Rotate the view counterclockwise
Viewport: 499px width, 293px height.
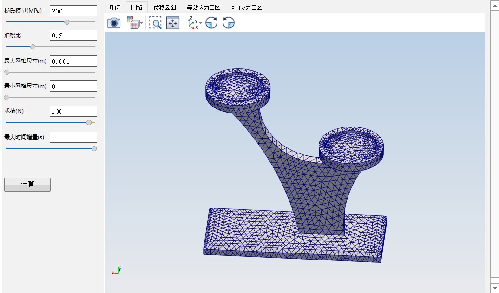click(229, 23)
